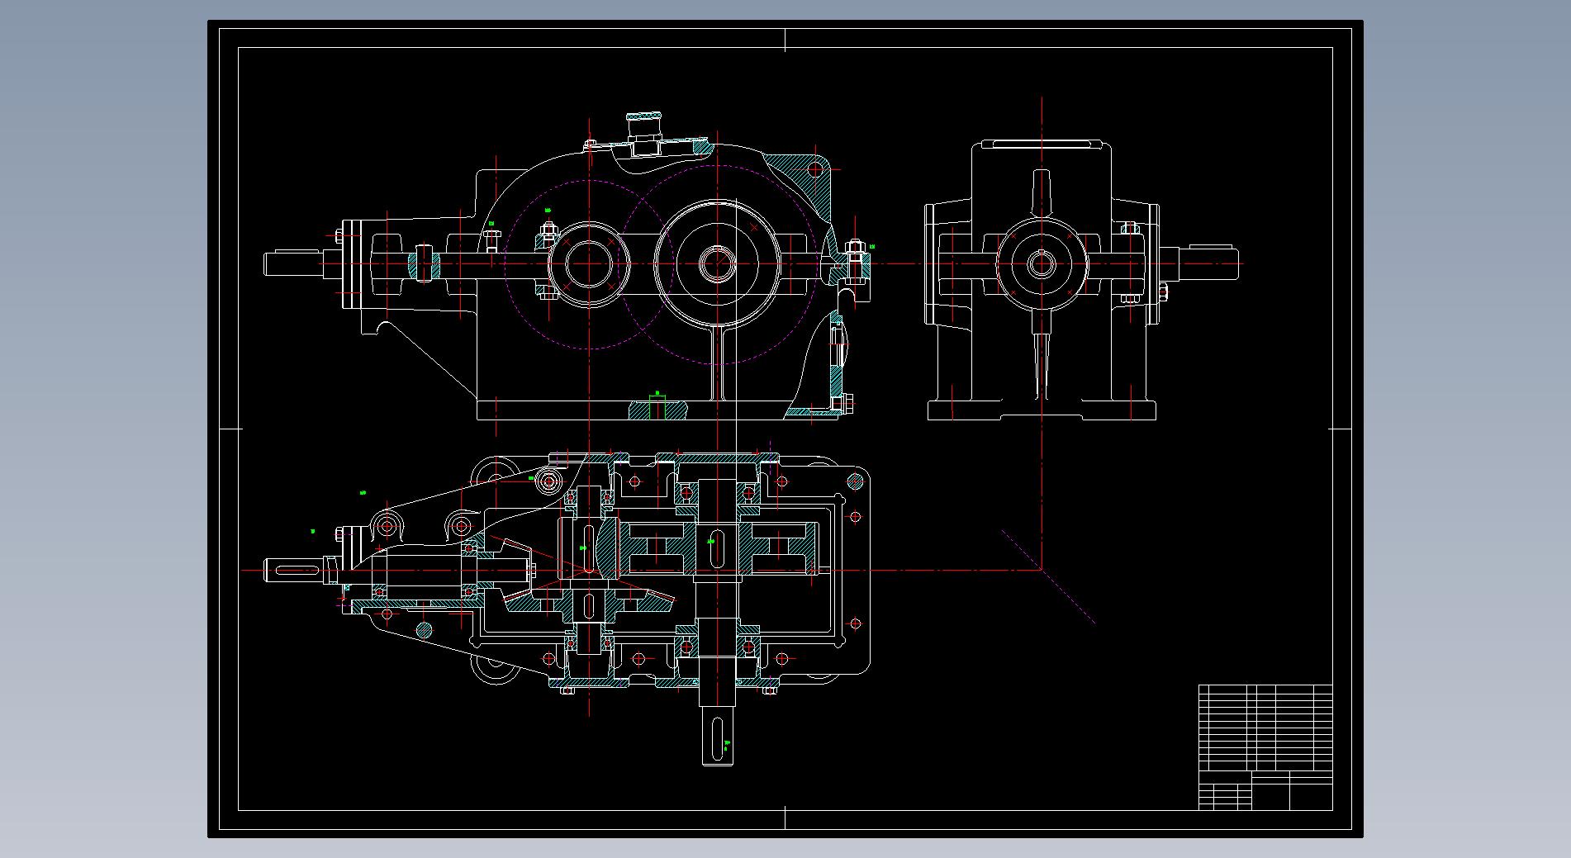1571x858 pixels.
Task: Select the title block table in the drawing
Action: click(1265, 747)
